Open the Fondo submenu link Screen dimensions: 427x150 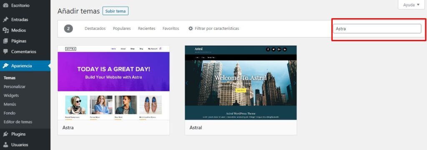coord(10,113)
